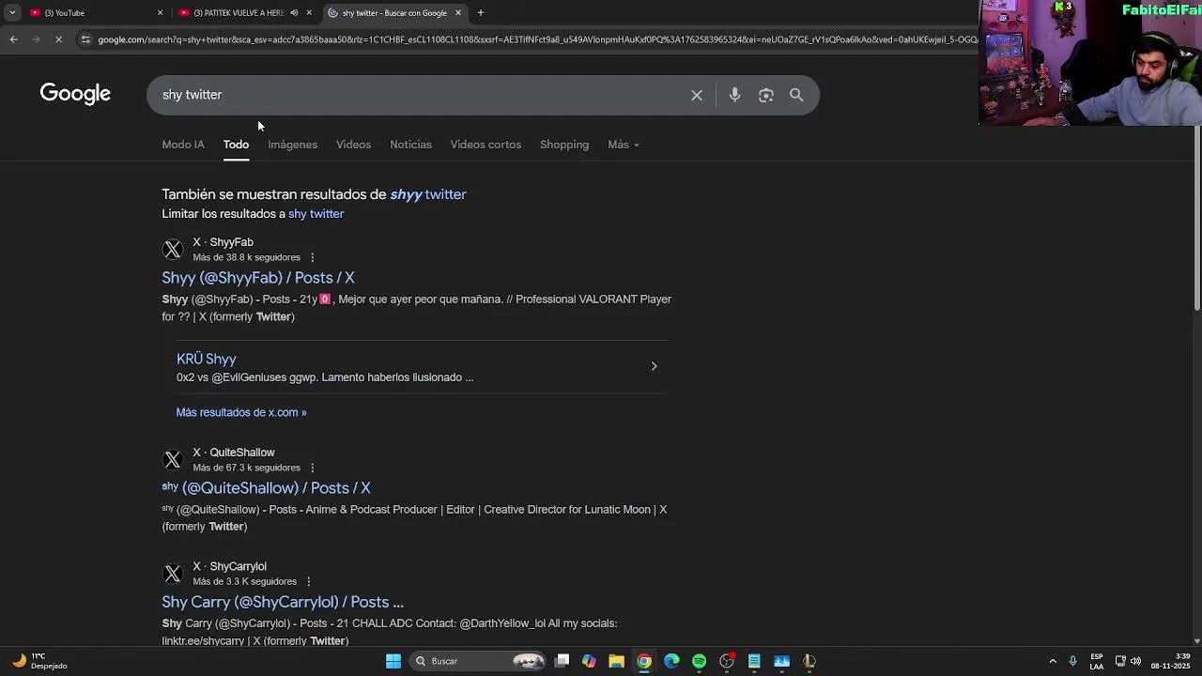1202x676 pixels.
Task: Open the tab search chevron at the top left
Action: point(11,12)
